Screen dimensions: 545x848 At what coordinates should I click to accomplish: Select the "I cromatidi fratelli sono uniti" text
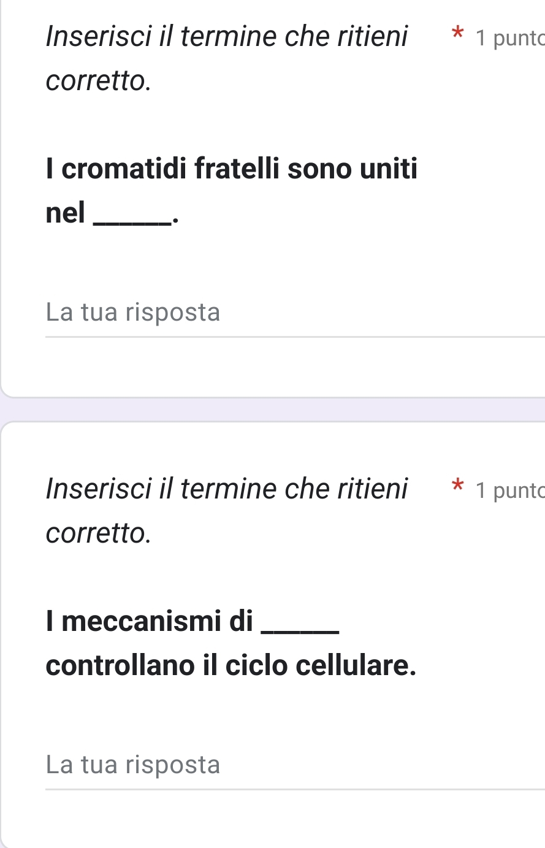[231, 169]
